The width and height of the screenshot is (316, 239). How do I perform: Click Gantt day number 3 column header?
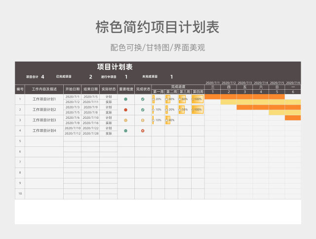pos(245,92)
